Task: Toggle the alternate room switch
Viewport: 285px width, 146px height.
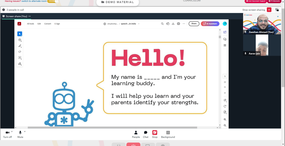Action: 53,1
